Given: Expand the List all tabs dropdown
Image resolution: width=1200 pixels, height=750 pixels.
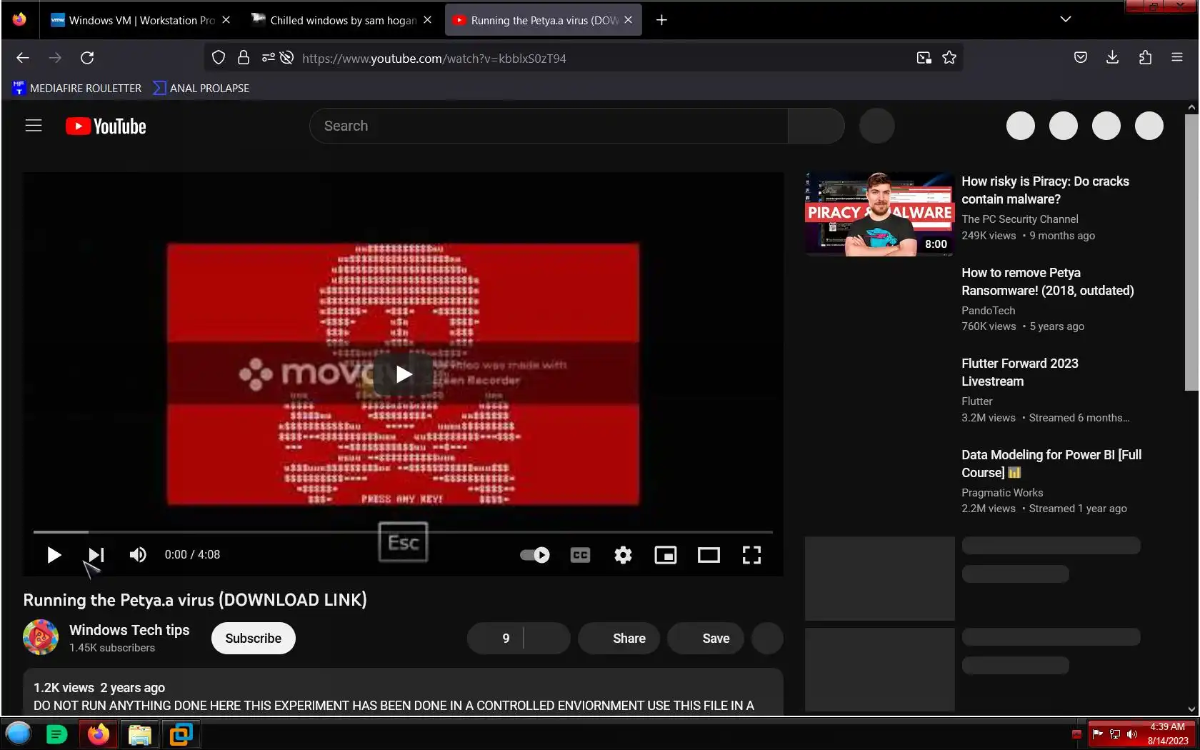Looking at the screenshot, I should click(x=1066, y=20).
